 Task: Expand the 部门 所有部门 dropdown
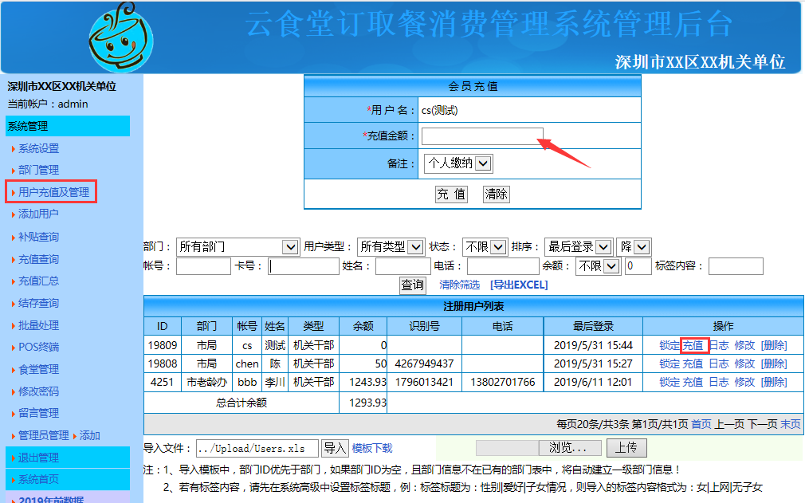[238, 247]
